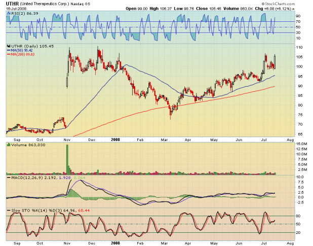The height and width of the screenshot is (246, 313).
Task: Click the 20 label on the stochastic axis
Action: tap(298, 233)
